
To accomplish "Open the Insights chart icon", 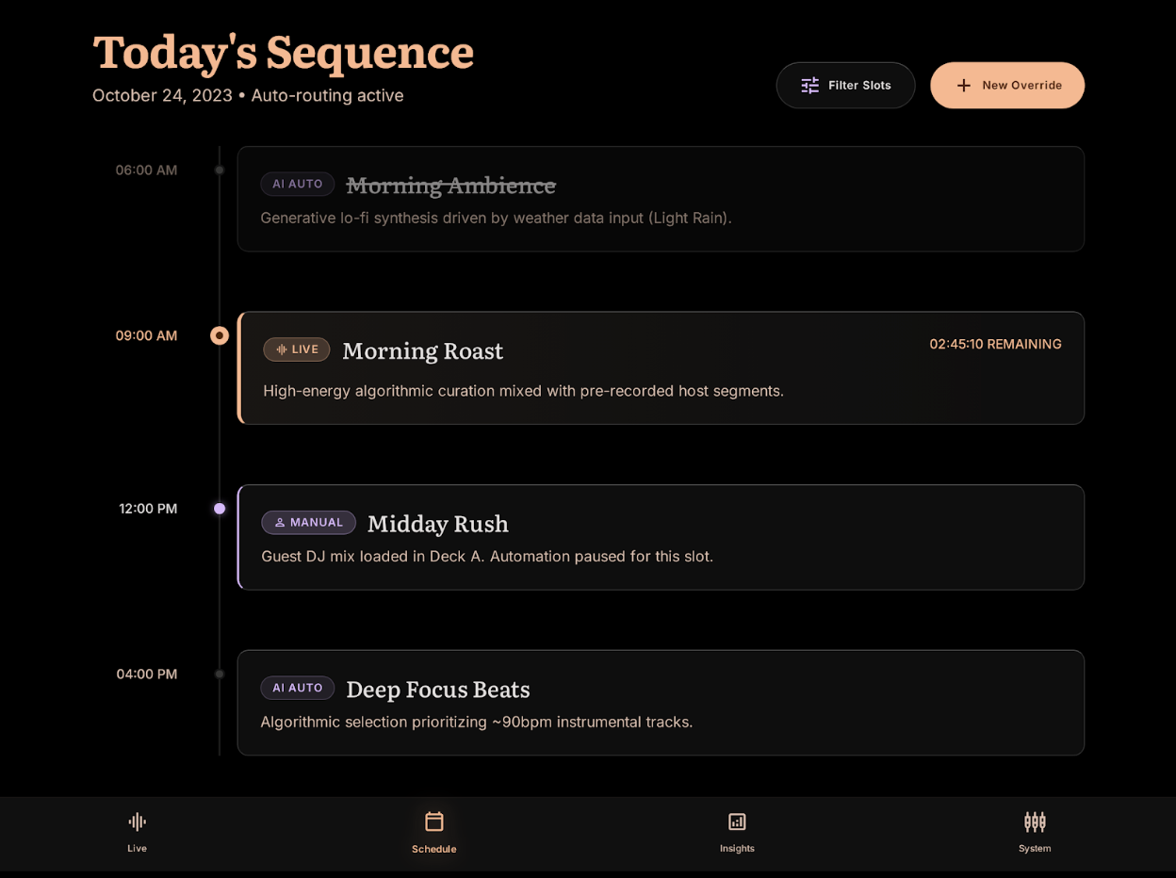I will pyautogui.click(x=737, y=821).
